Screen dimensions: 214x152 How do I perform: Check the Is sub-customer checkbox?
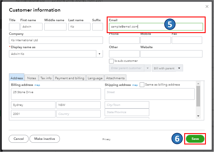tap(111, 61)
